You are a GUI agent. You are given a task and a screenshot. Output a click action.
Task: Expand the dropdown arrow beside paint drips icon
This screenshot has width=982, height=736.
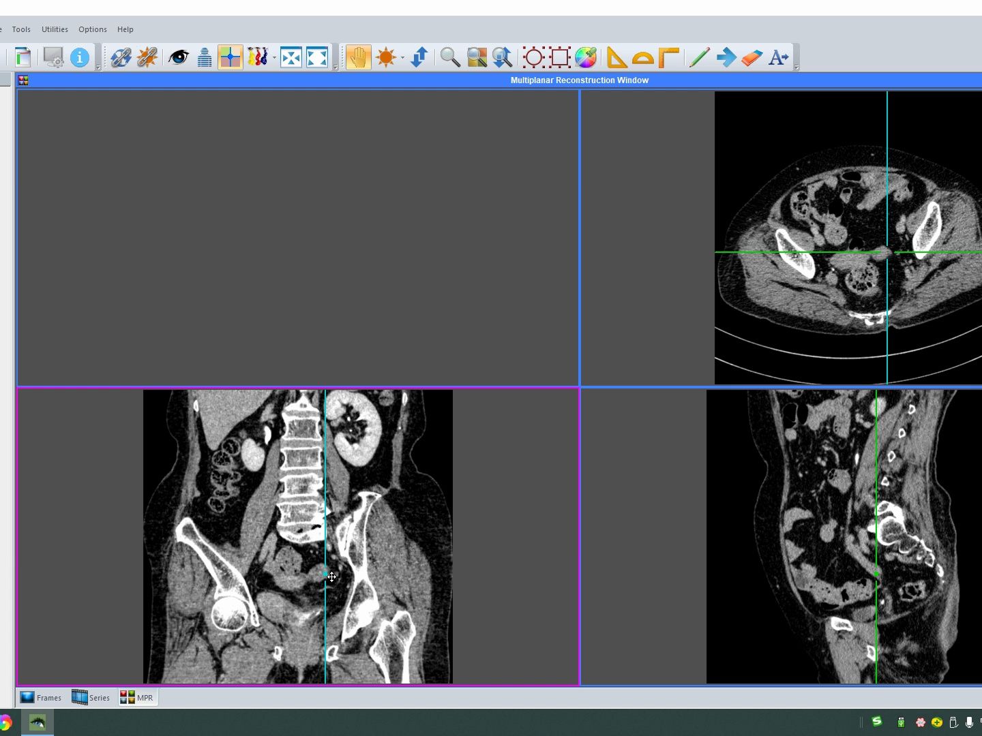point(274,58)
